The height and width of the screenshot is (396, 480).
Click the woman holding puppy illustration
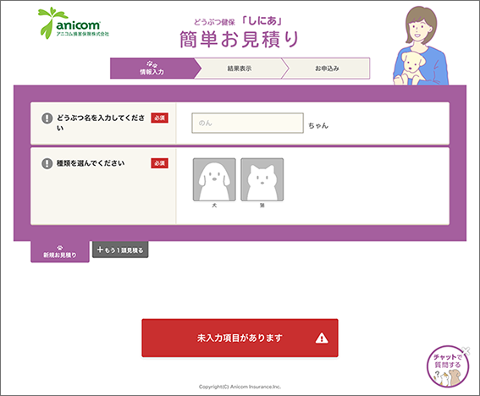pos(421,46)
